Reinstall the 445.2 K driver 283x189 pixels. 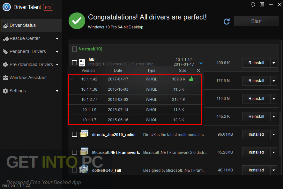click(256, 117)
